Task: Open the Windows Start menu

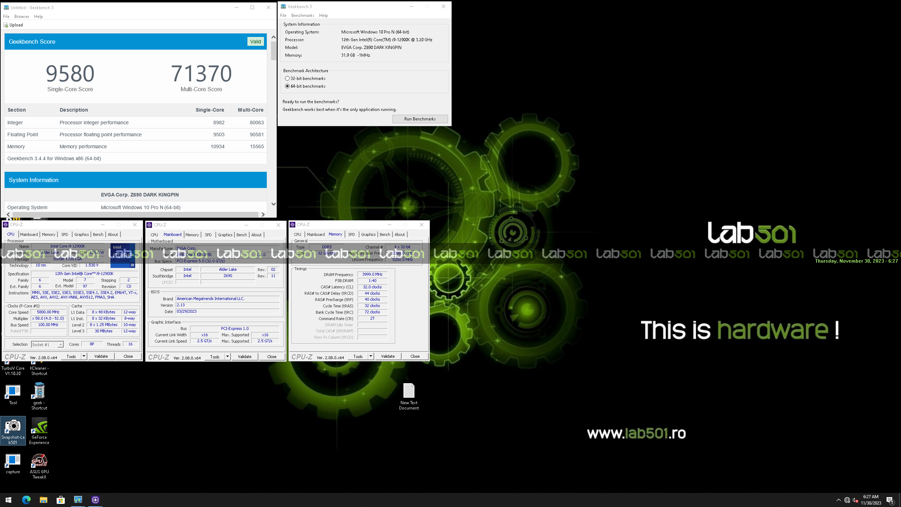Action: coord(8,500)
